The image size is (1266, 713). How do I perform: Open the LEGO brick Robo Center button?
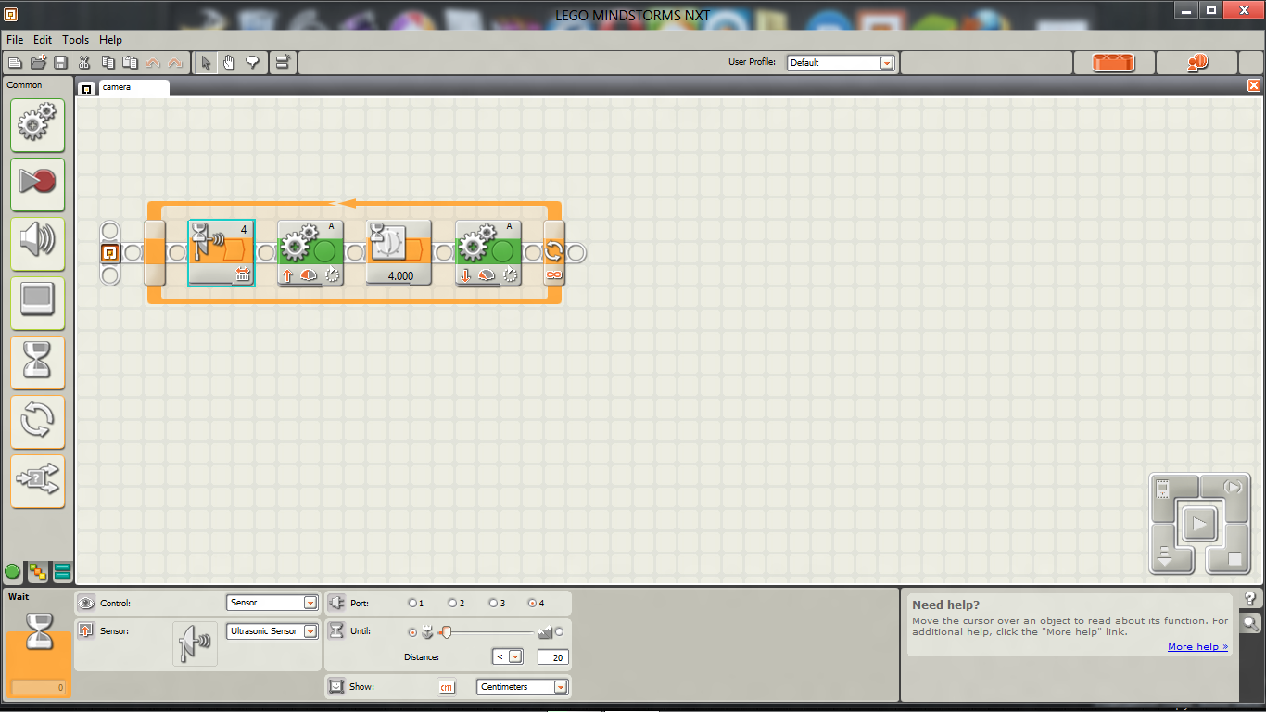click(1114, 63)
